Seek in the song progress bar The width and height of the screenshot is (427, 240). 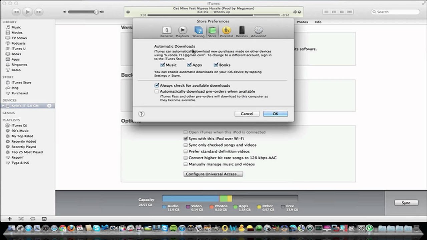213,15
